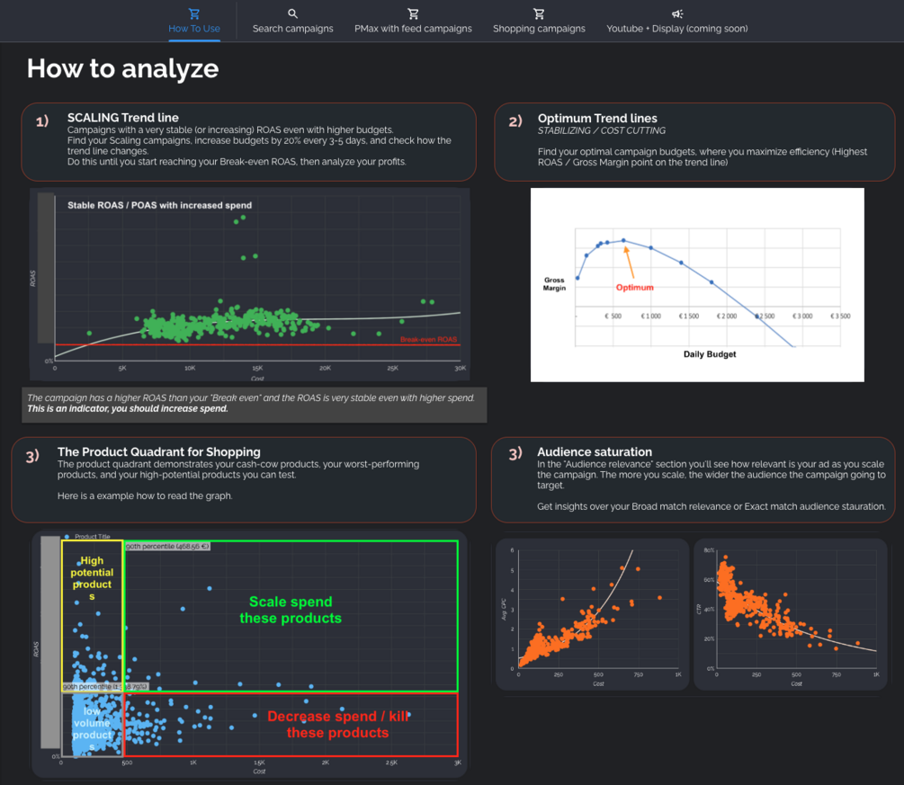Open the PMax with feed campaigns tab
This screenshot has width=904, height=785.
point(413,22)
